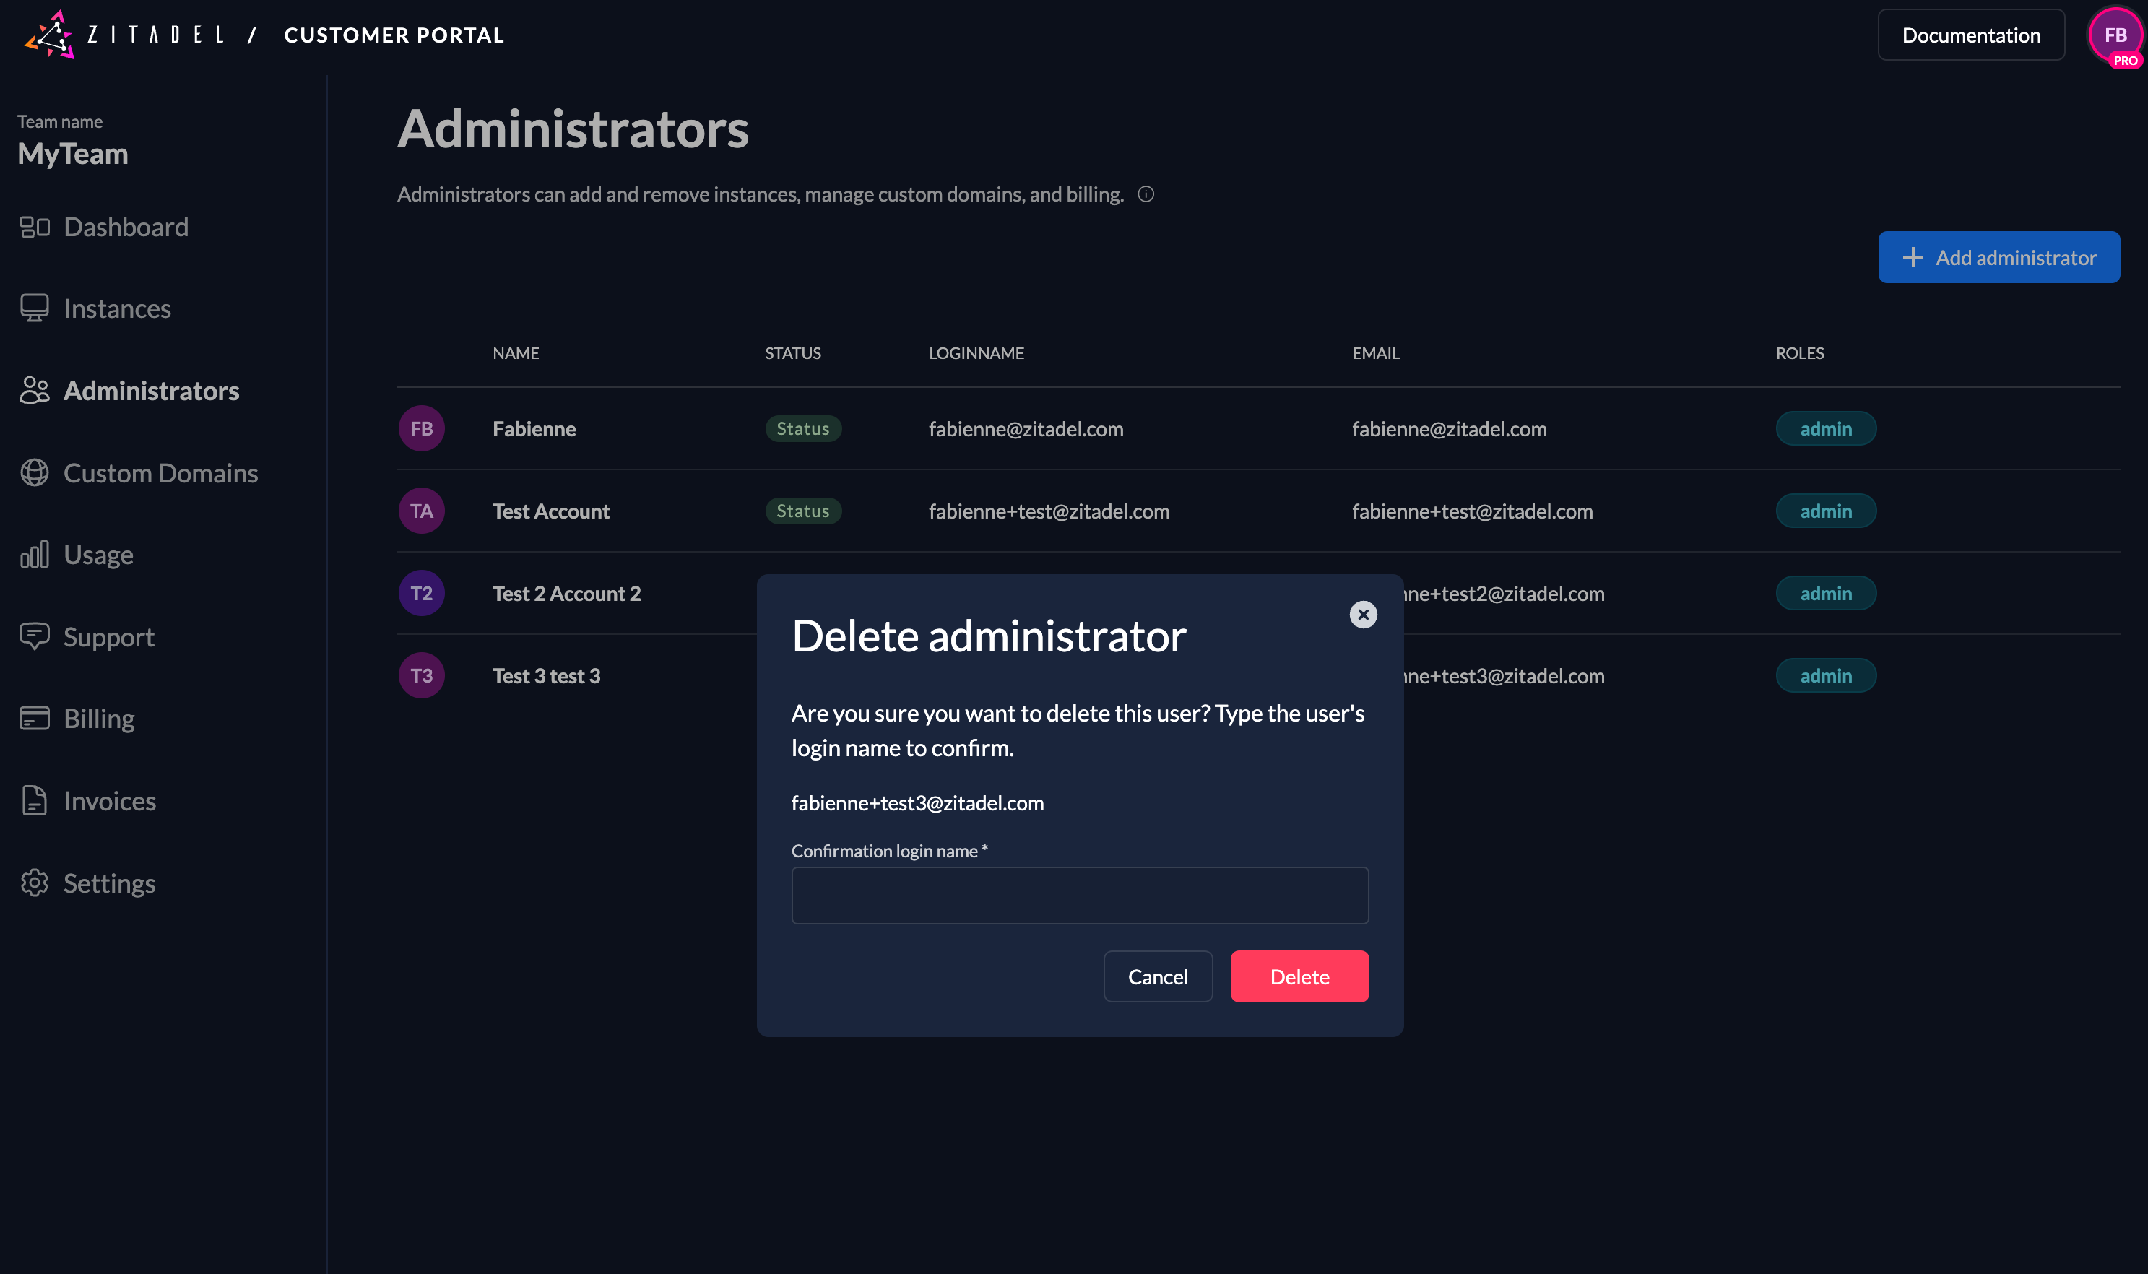Click the Invoices document icon
The image size is (2148, 1274).
[35, 800]
